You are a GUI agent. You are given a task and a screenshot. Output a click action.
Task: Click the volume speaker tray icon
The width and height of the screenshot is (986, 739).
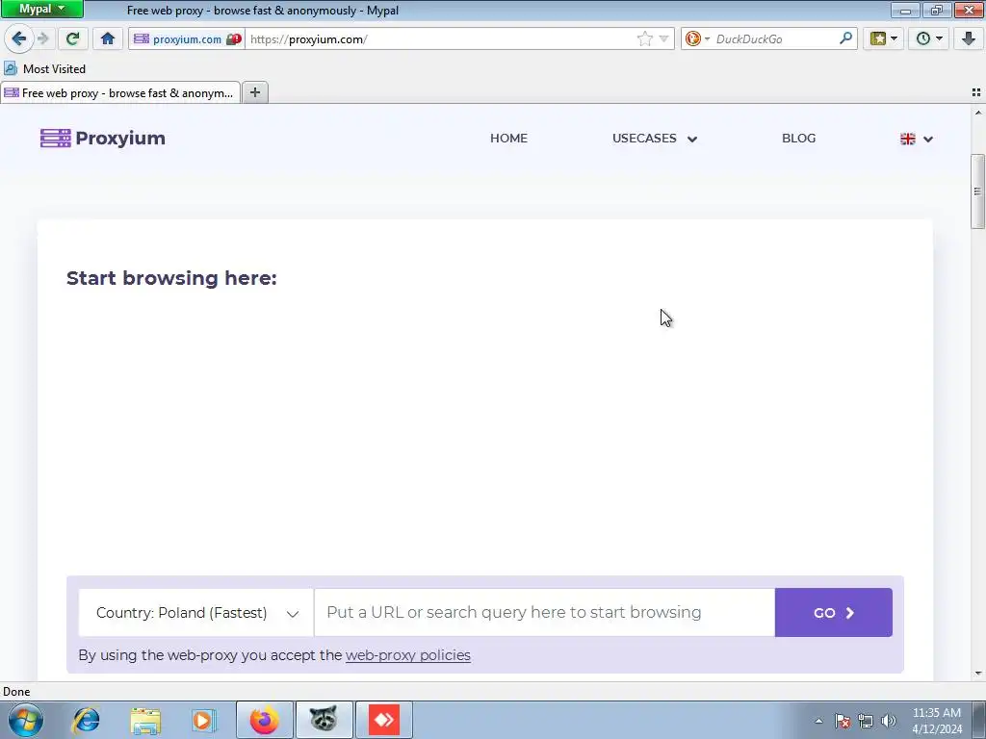(889, 721)
